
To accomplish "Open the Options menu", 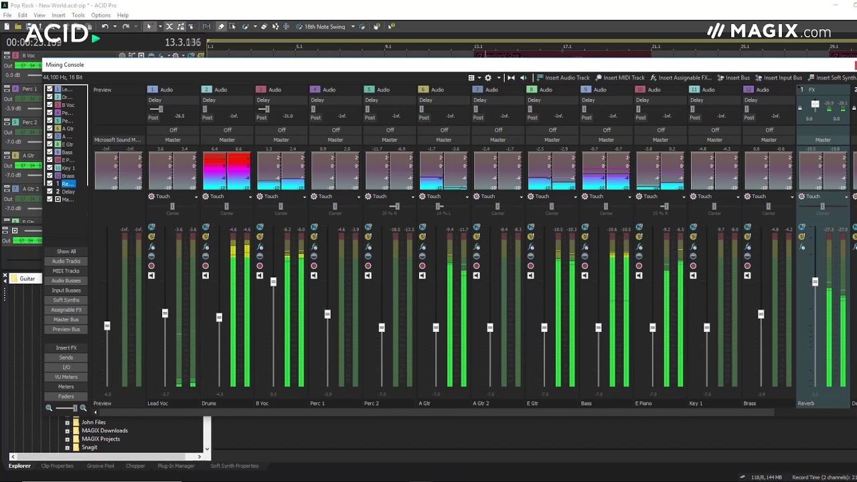I will (100, 15).
